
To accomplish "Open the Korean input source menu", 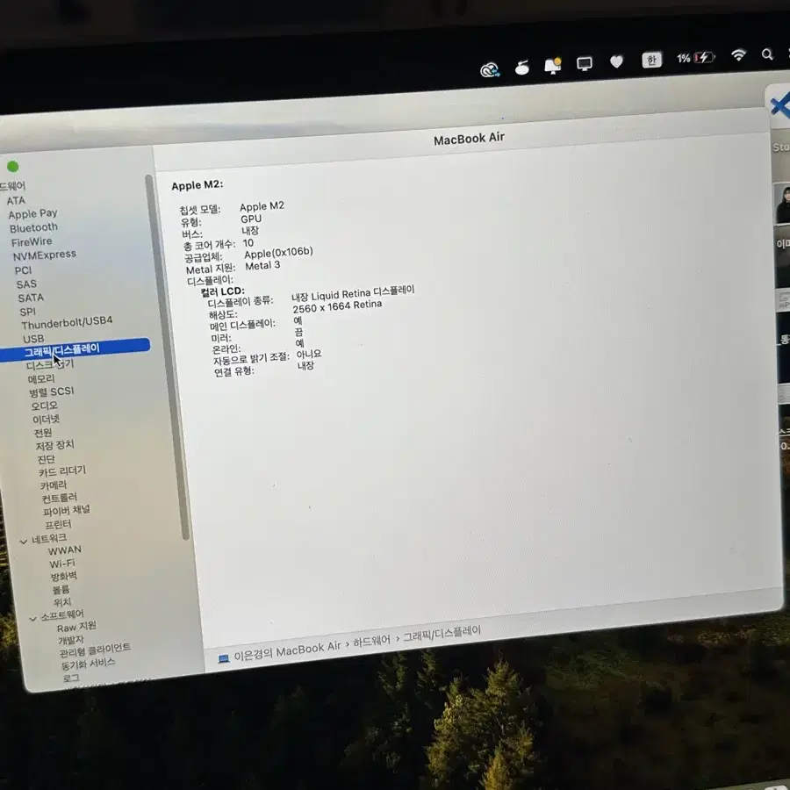I will (651, 60).
